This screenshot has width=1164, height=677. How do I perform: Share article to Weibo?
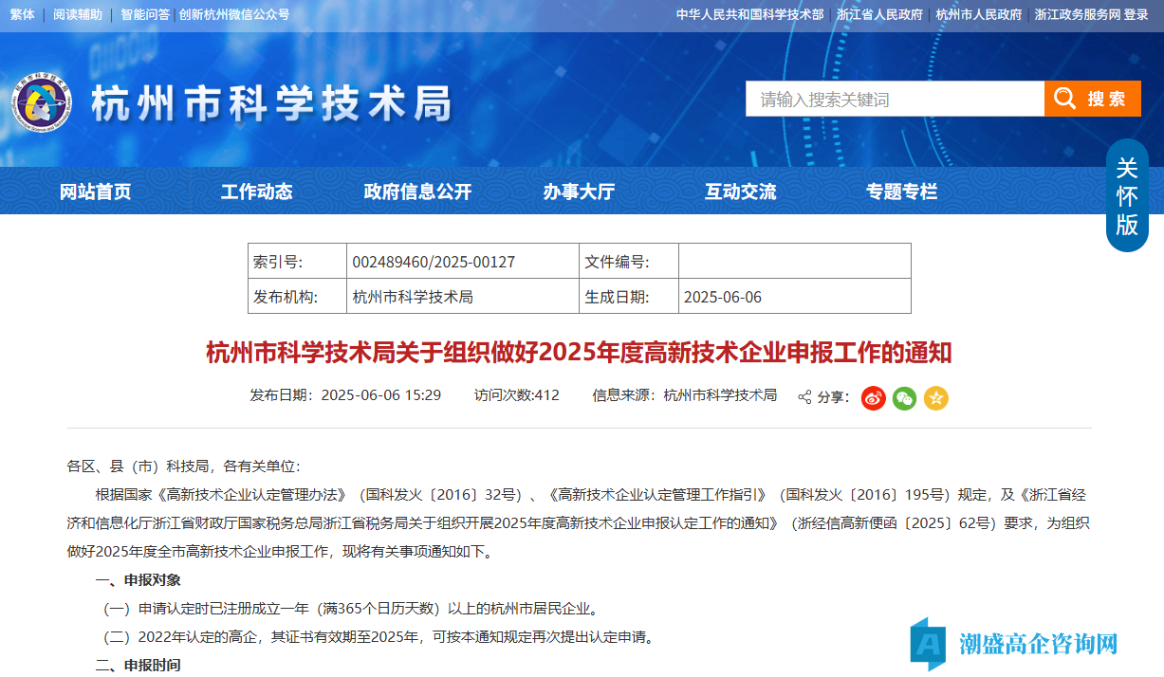point(873,398)
